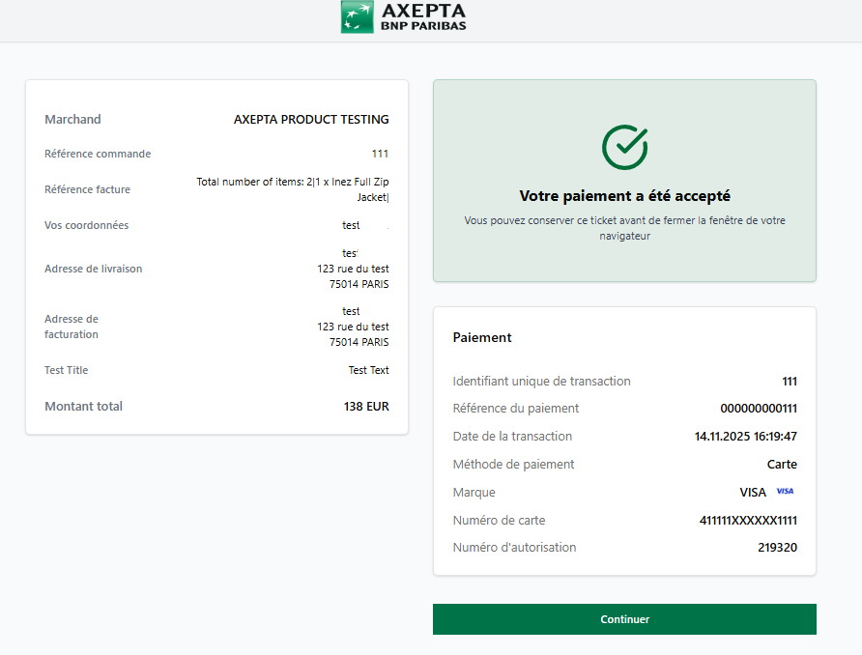Click the 'Test Text' value
The width and height of the screenshot is (862, 655).
pyautogui.click(x=368, y=370)
